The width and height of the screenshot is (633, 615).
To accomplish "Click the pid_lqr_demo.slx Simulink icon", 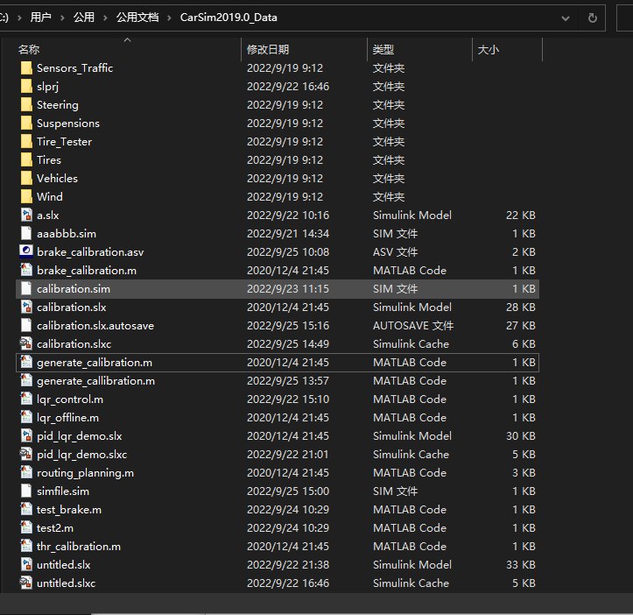I will pyautogui.click(x=26, y=435).
